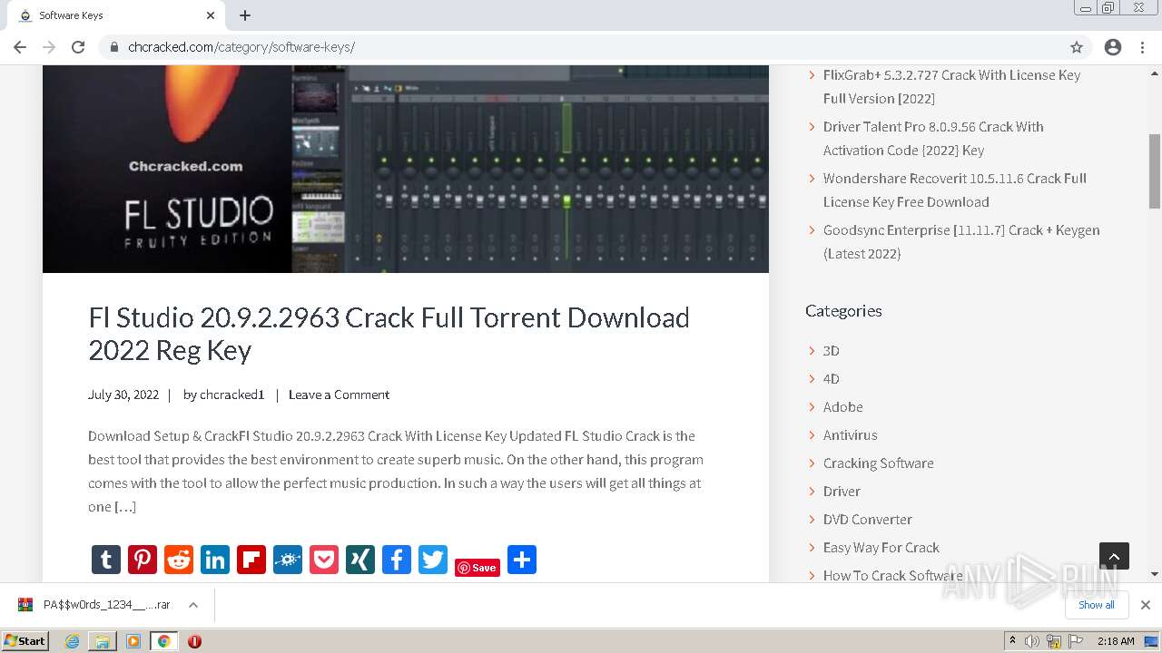Open Windows Explorer from taskbar
This screenshot has height=653, width=1162.
pyautogui.click(x=103, y=641)
